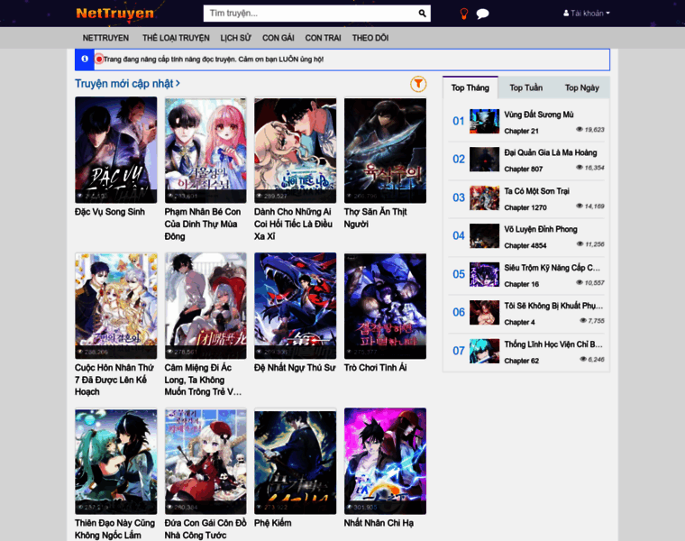Click the info icon in notice banner
685x541 pixels.
pyautogui.click(x=85, y=59)
